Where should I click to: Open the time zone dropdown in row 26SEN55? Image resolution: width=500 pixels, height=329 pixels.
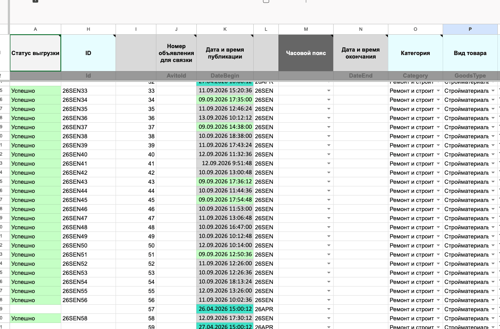[328, 291]
